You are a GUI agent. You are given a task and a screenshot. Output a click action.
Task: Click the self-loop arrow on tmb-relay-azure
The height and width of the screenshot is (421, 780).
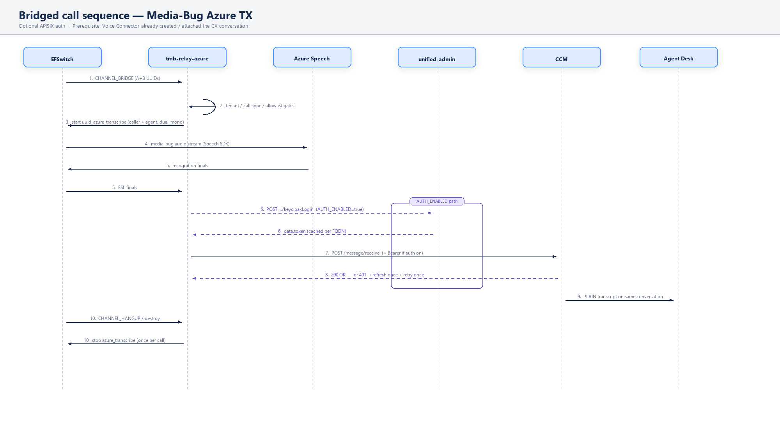(x=202, y=107)
